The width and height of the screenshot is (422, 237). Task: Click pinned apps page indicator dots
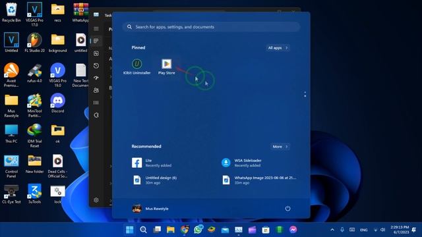(305, 94)
